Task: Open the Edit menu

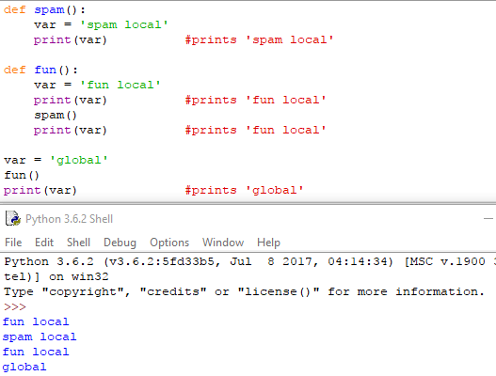Action: coord(44,243)
